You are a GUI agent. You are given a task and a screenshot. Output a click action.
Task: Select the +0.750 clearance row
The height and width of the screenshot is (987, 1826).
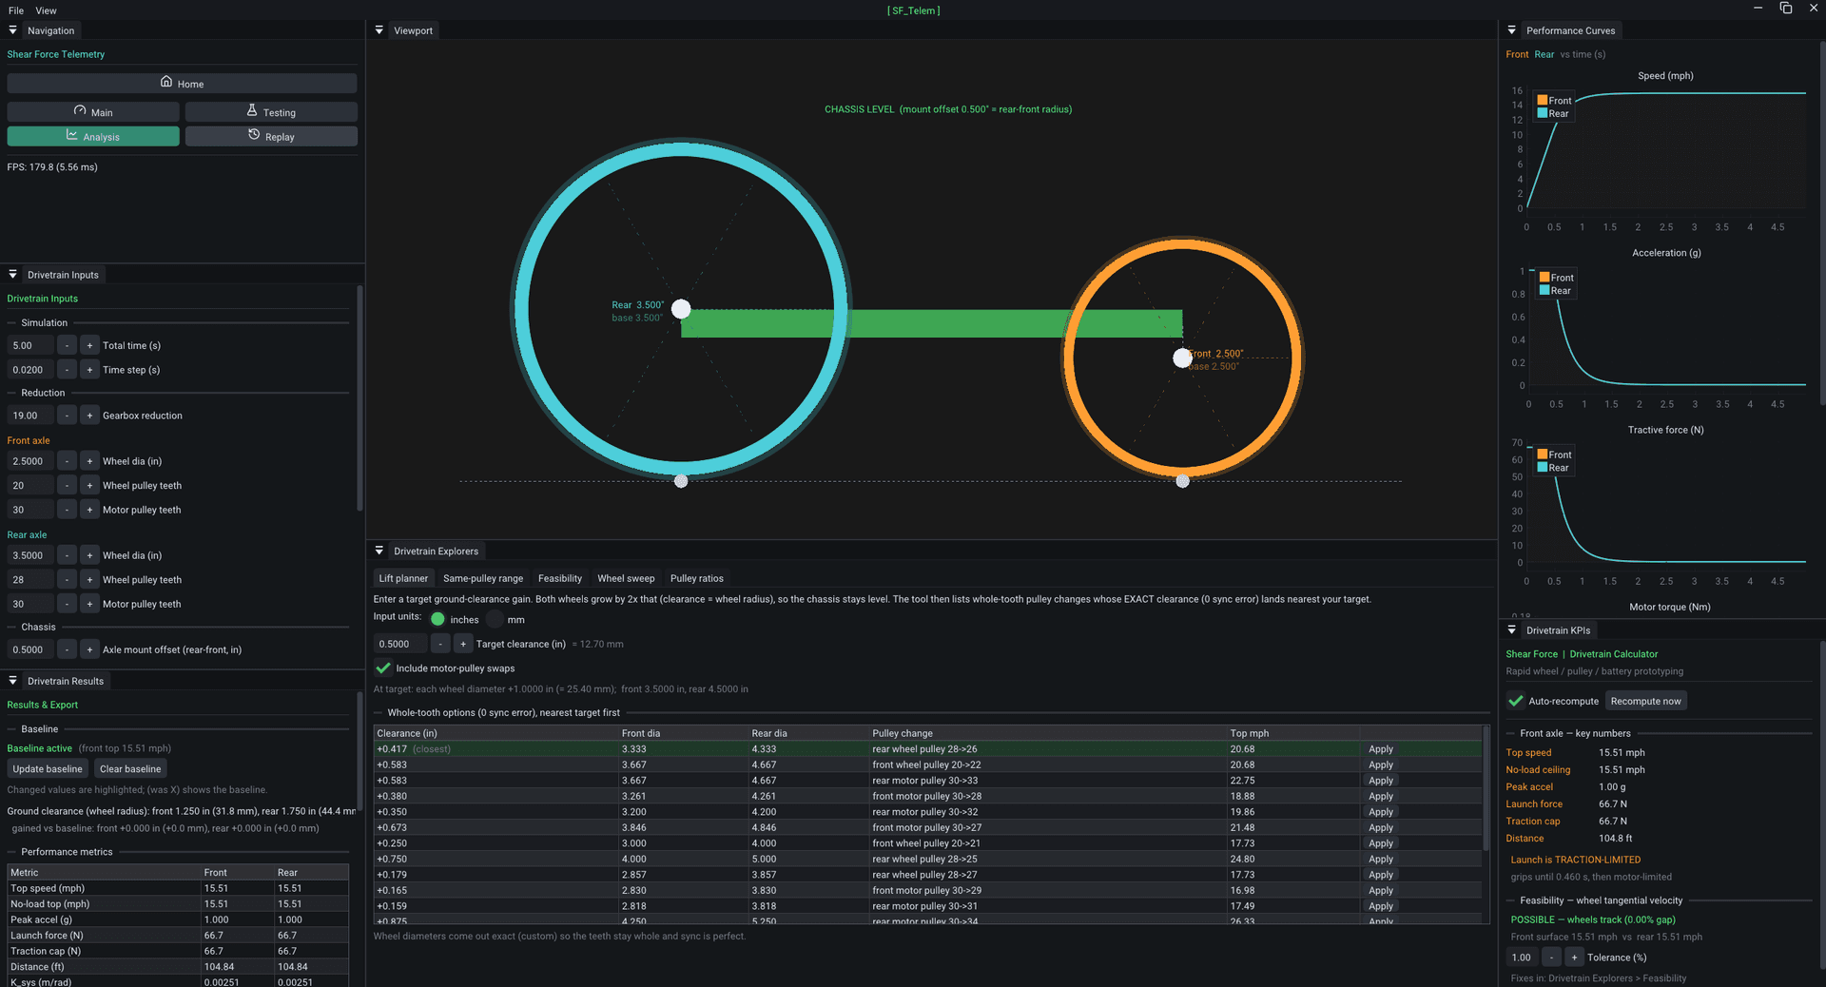(x=927, y=859)
